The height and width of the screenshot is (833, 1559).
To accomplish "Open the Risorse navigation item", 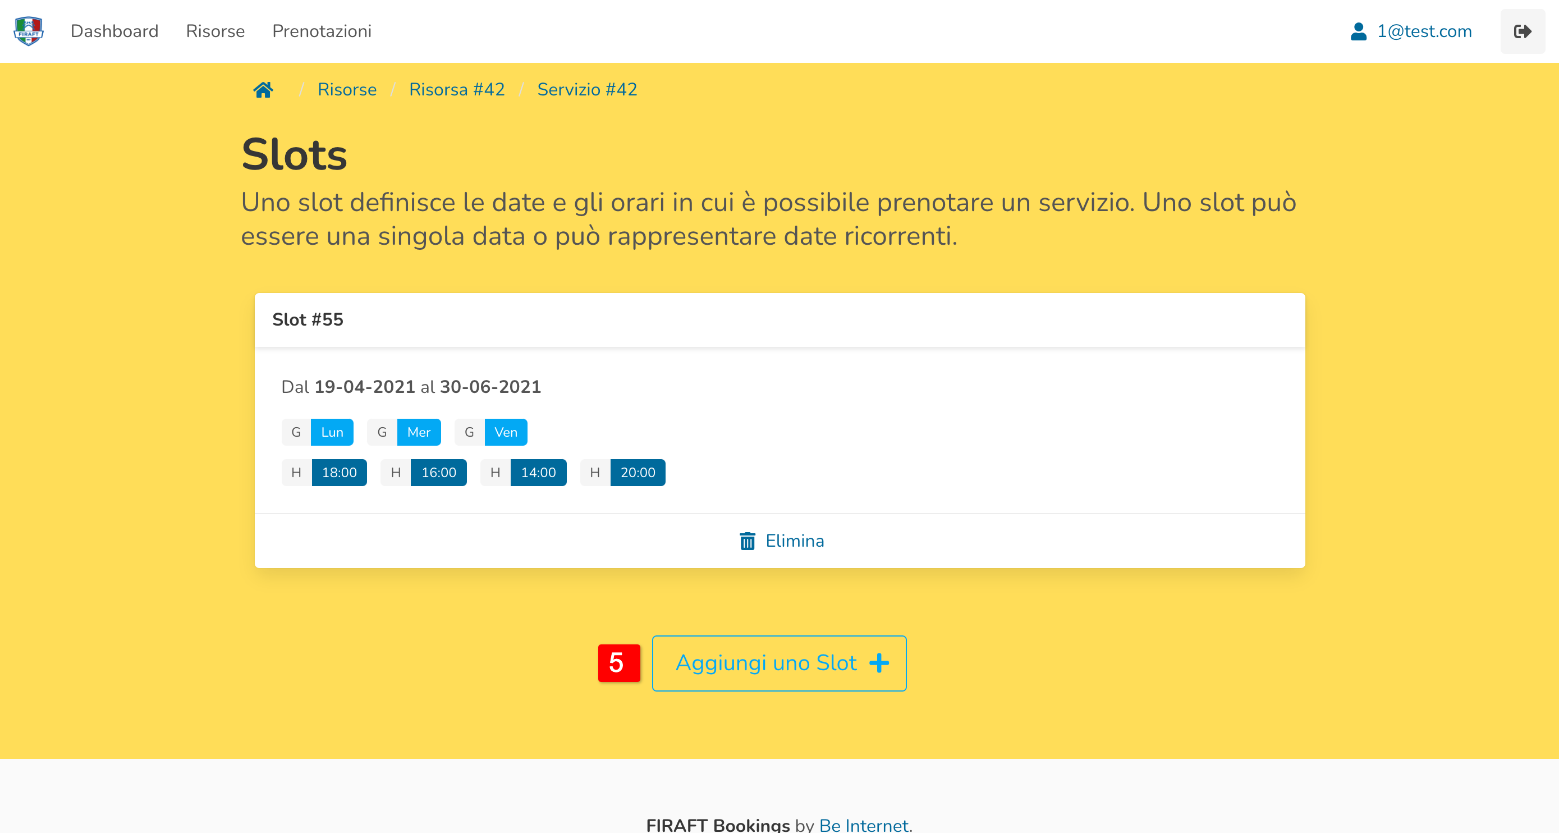I will 215,31.
